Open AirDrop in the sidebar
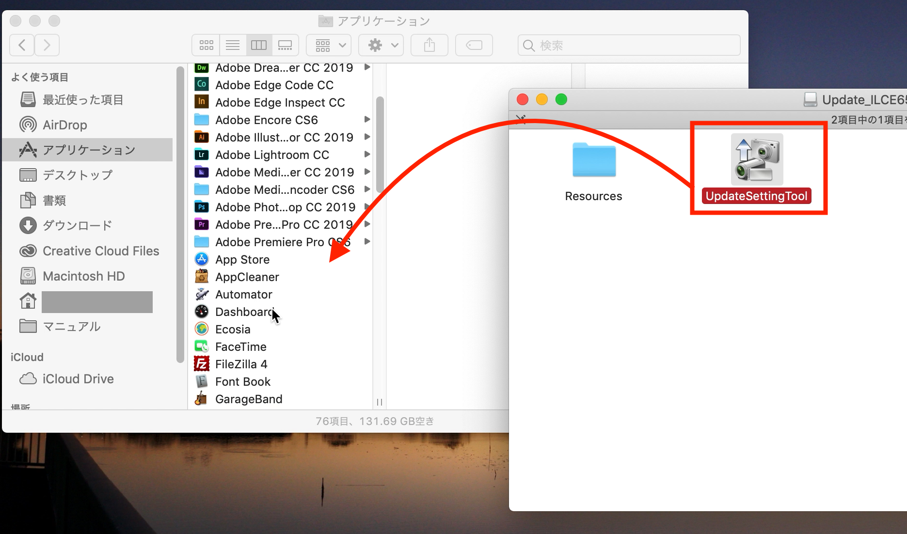Screen dimensions: 907x534 [x=87, y=125]
